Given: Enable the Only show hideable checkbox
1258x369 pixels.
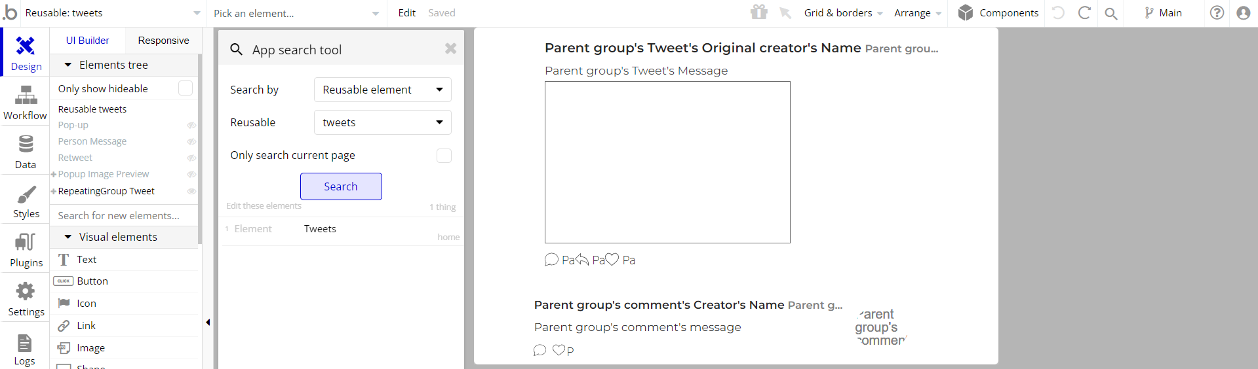Looking at the screenshot, I should (186, 88).
